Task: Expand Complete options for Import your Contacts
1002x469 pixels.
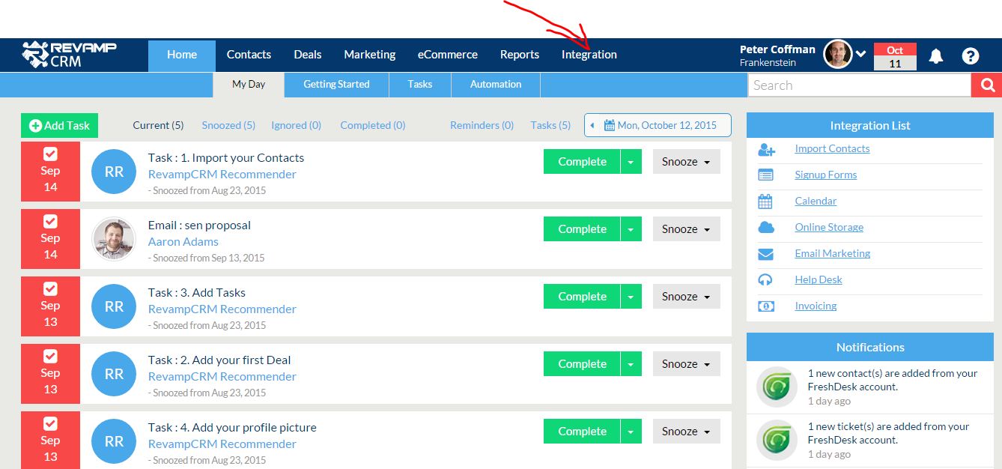Action: tap(631, 161)
